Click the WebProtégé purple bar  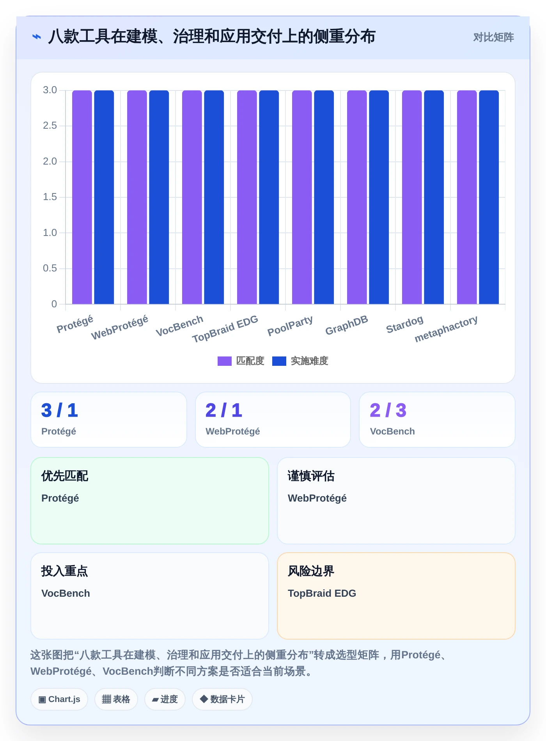[x=137, y=197]
